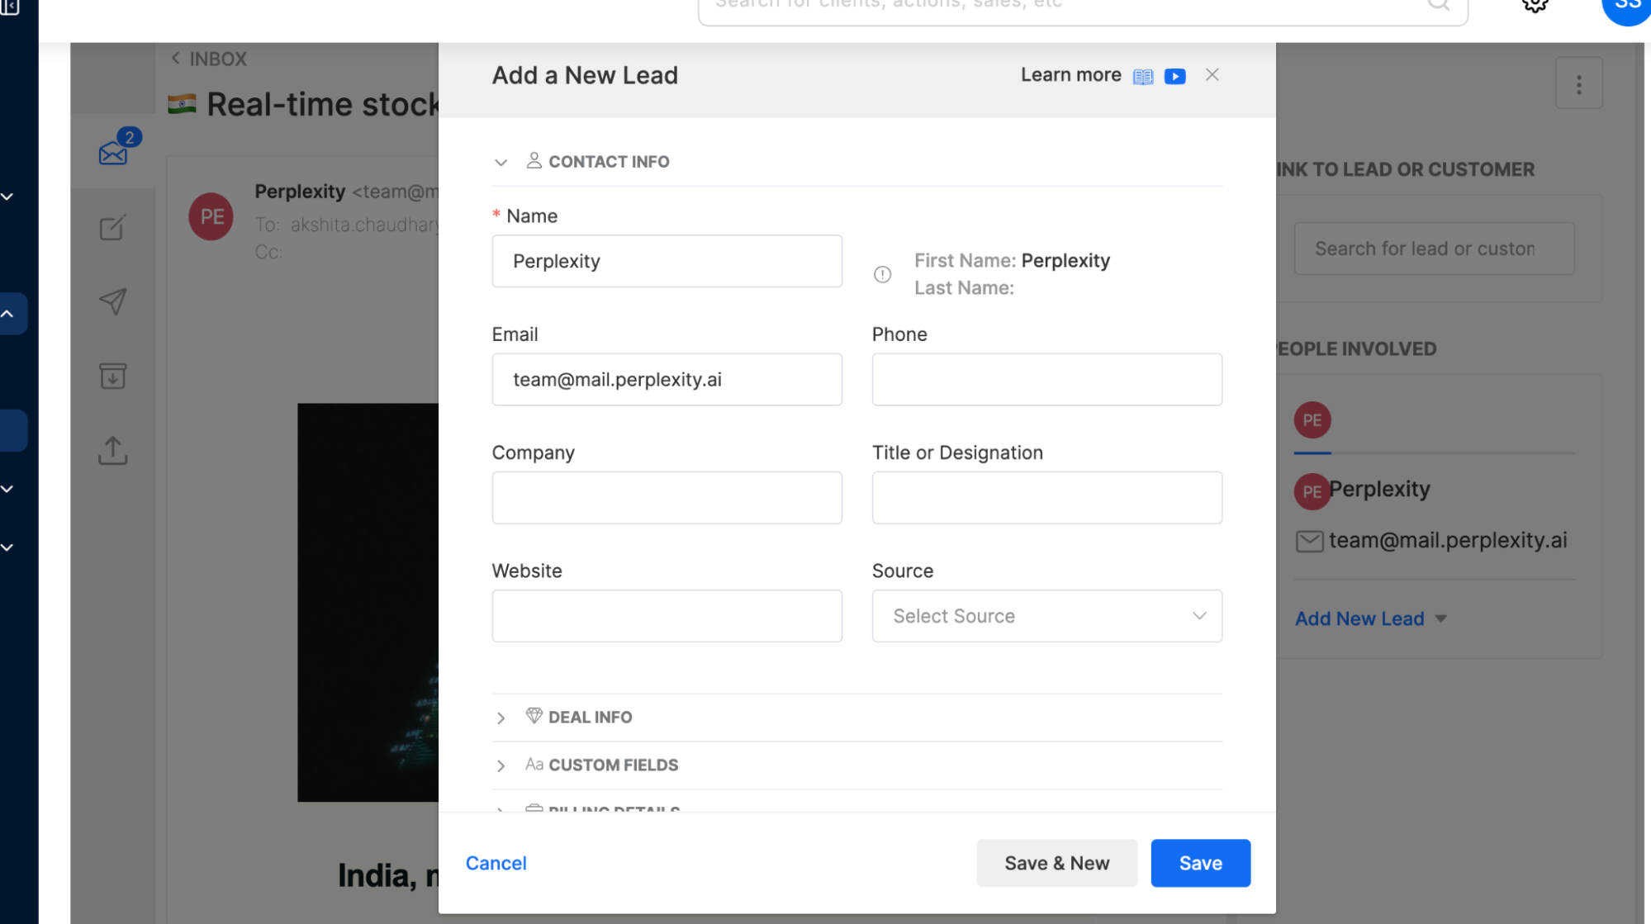1651x924 pixels.
Task: Click into the Website field
Action: 667,615
